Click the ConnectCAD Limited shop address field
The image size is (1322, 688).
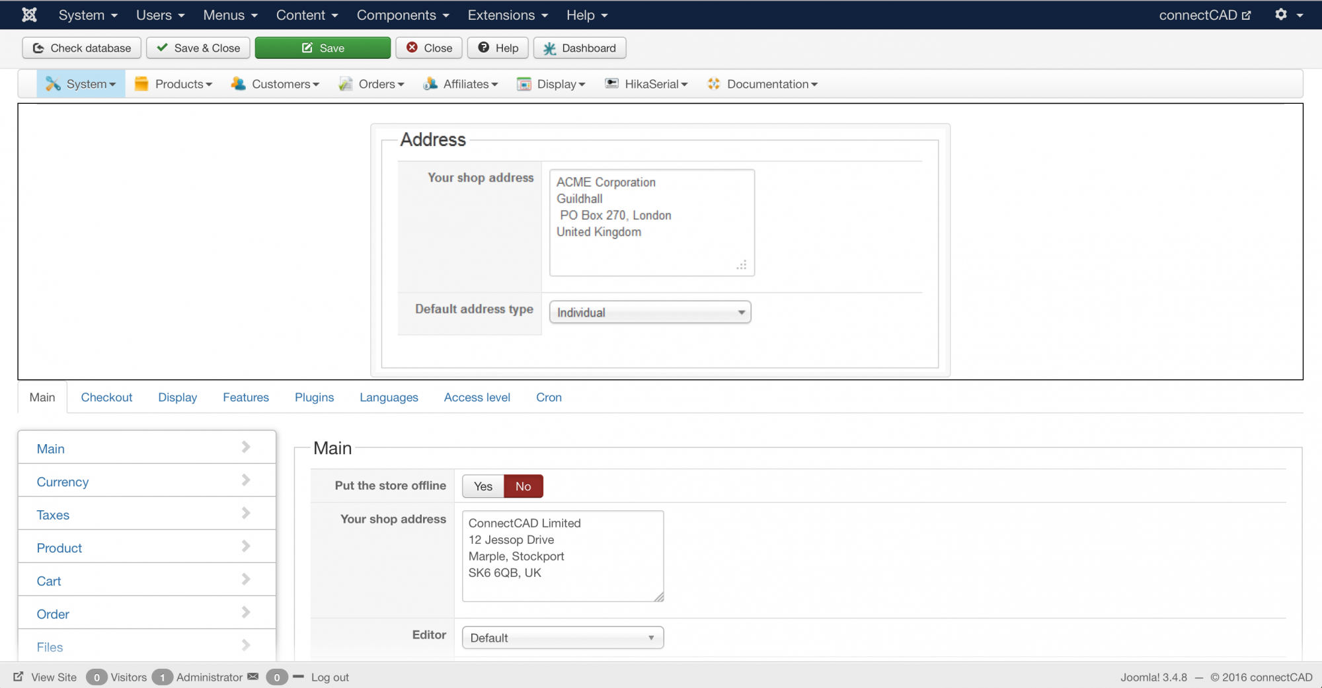click(563, 556)
